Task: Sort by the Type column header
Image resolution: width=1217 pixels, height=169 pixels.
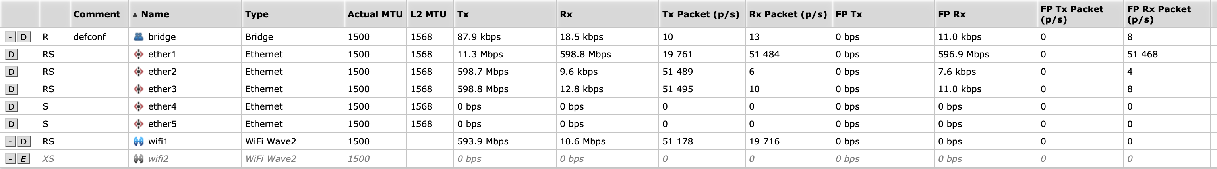Action: [257, 14]
